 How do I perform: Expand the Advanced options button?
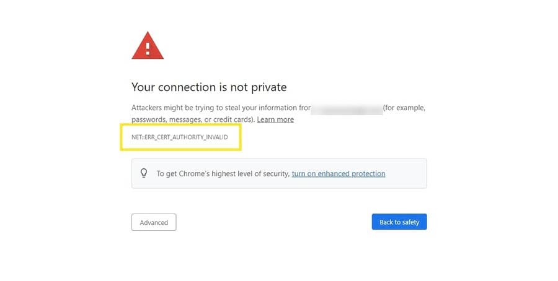pyautogui.click(x=154, y=222)
